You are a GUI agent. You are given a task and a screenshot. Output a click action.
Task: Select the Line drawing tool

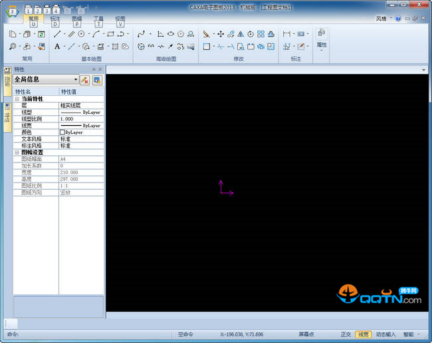(x=57, y=34)
